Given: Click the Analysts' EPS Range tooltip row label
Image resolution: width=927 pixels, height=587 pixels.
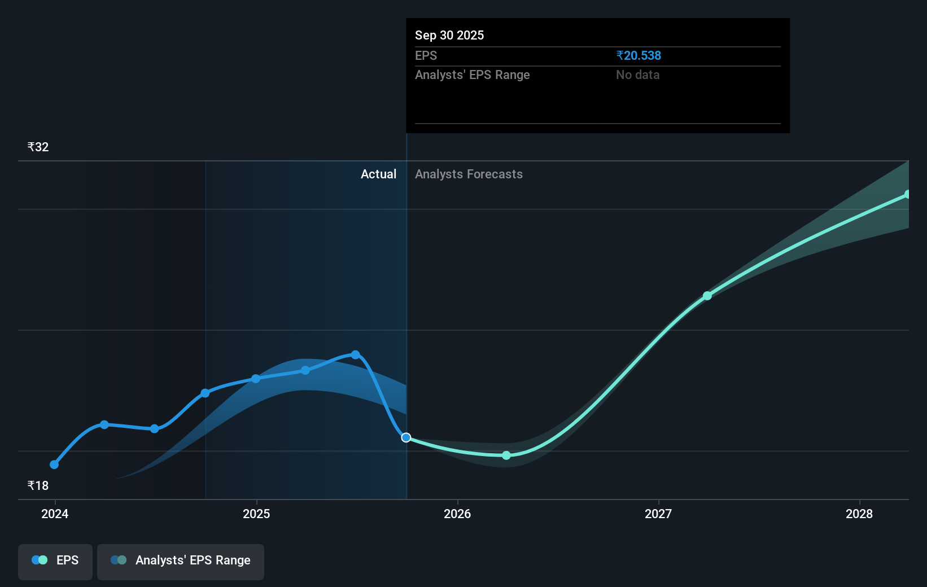Looking at the screenshot, I should pyautogui.click(x=473, y=75).
